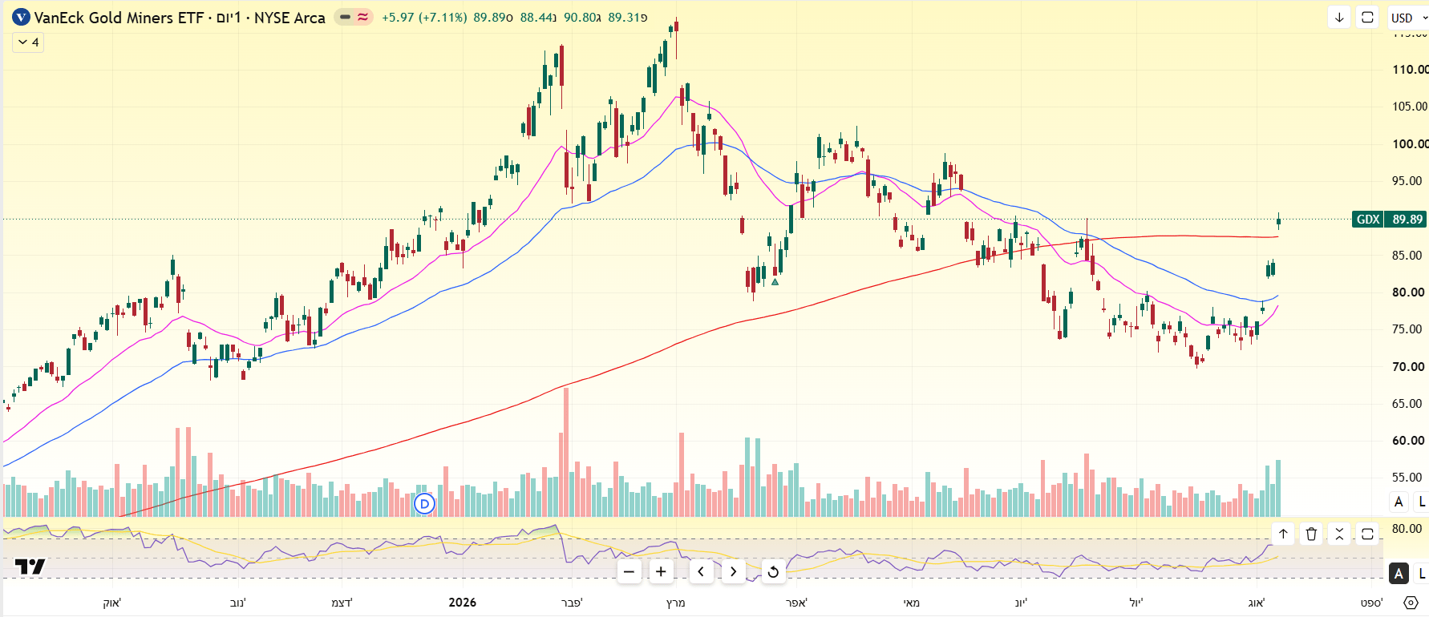Toggle auto scale A on RSI pane
Screen dimensions: 1429x617
[1399, 573]
